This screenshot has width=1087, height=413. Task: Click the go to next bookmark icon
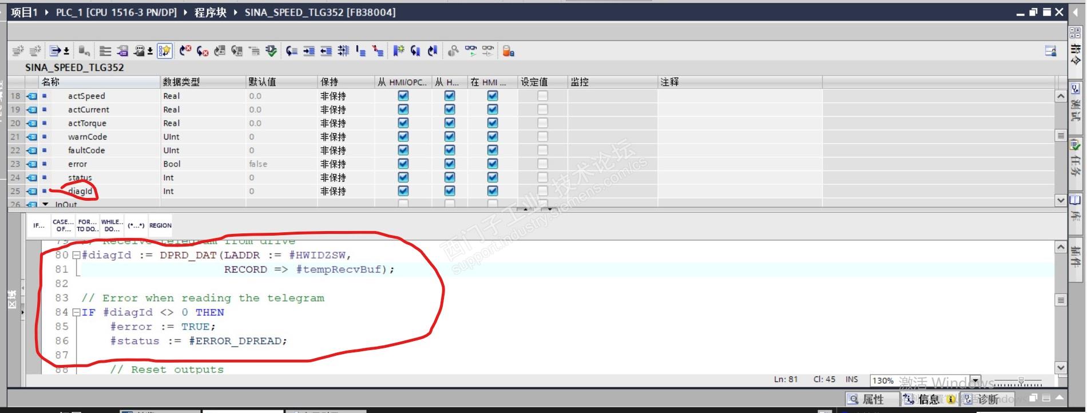pos(415,51)
